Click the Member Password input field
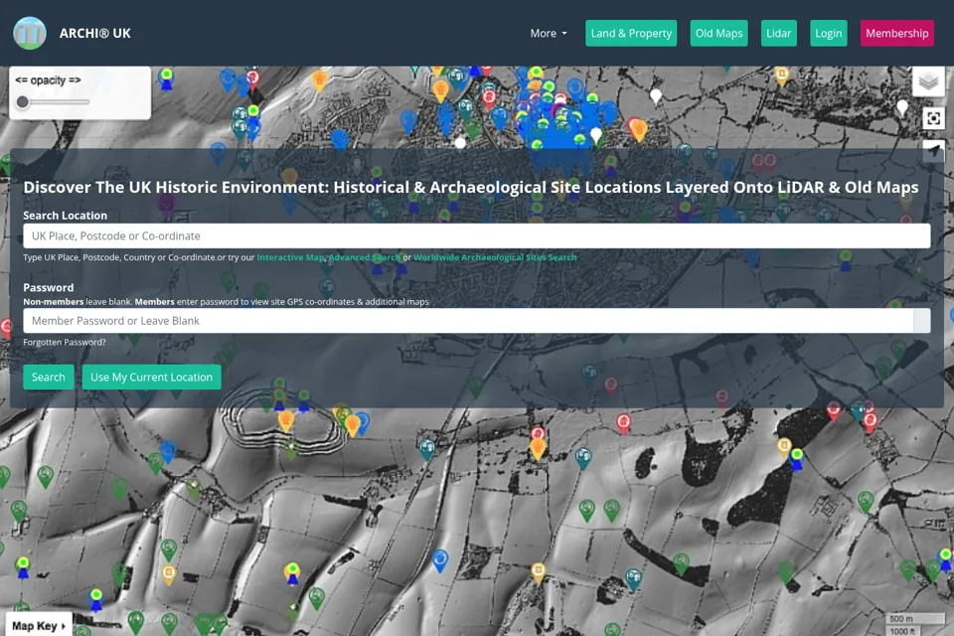The height and width of the screenshot is (636, 954). tap(468, 321)
